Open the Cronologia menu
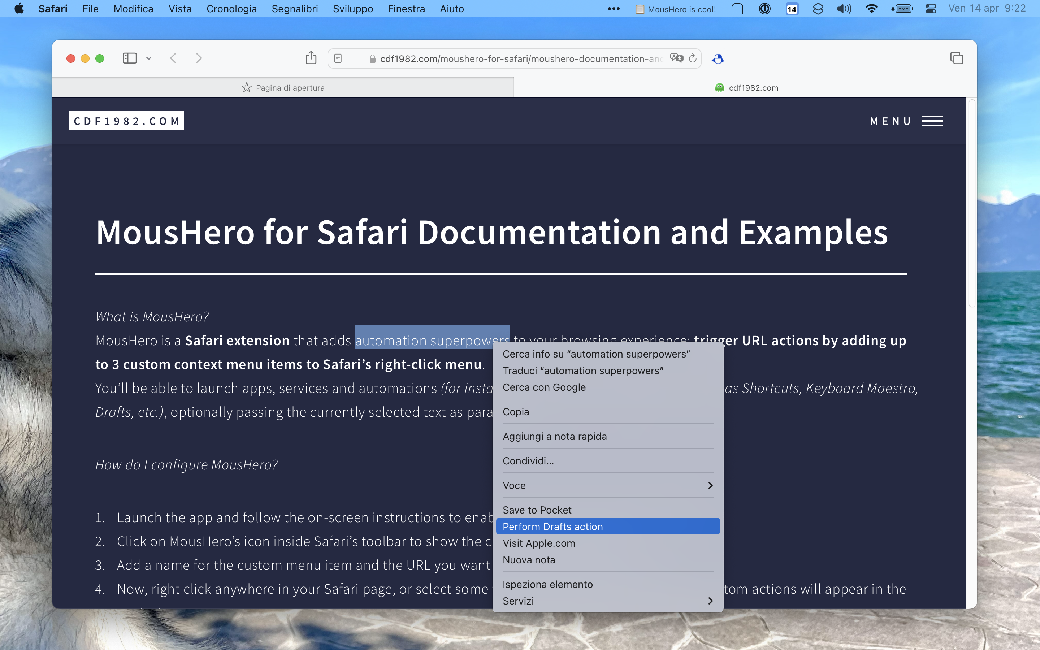 coord(231,9)
